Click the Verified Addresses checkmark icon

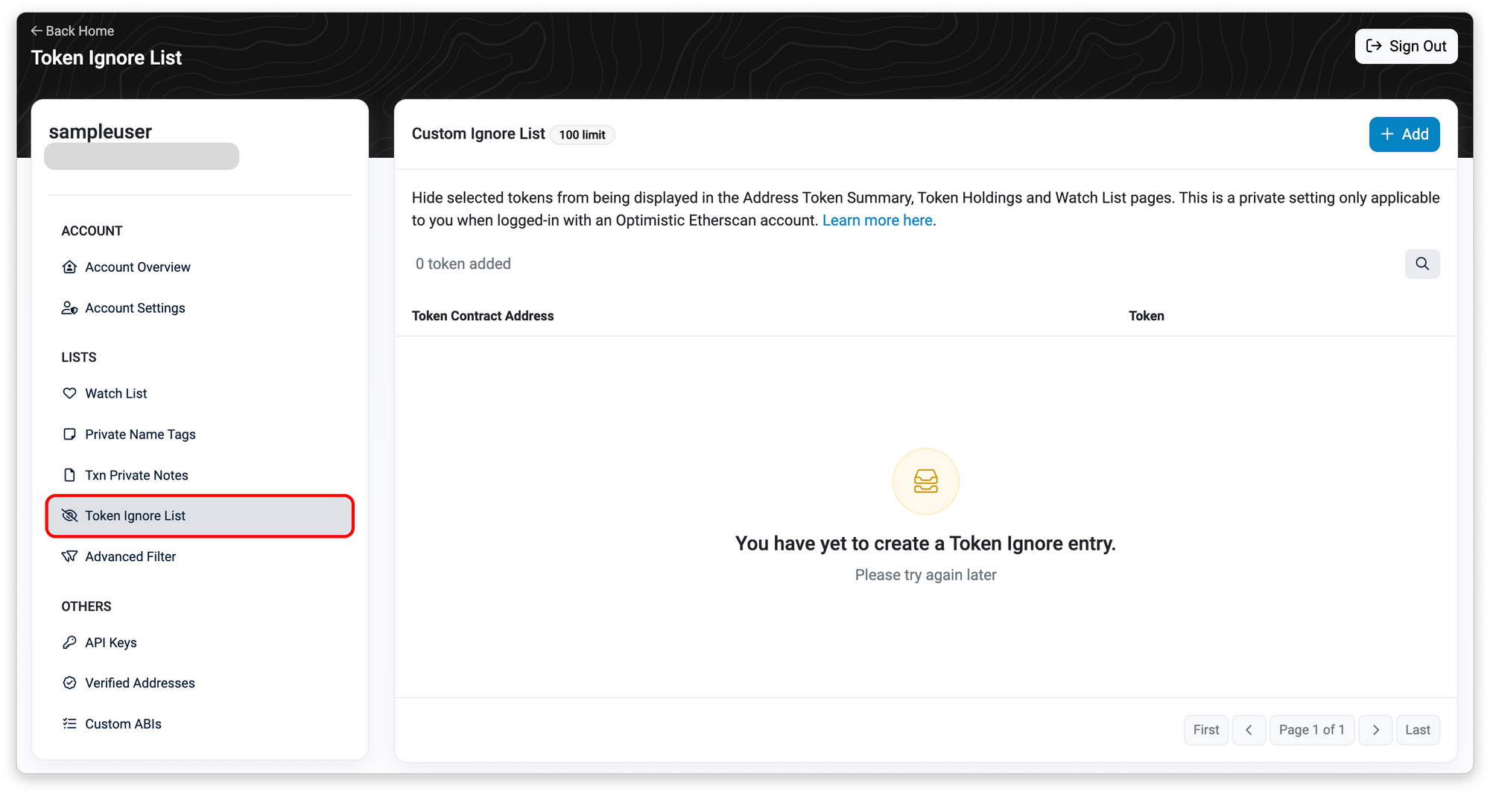click(69, 683)
